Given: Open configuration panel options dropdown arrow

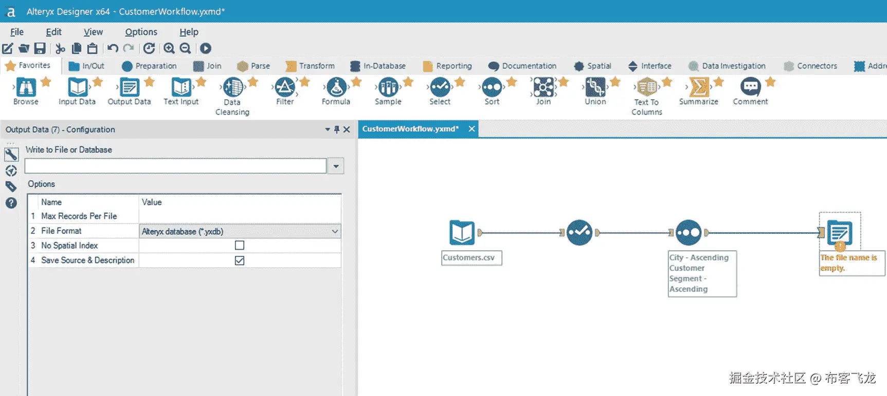Looking at the screenshot, I should [328, 129].
